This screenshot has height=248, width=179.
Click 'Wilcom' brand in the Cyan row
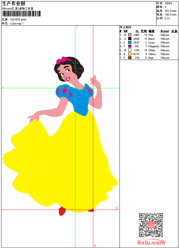(165, 43)
